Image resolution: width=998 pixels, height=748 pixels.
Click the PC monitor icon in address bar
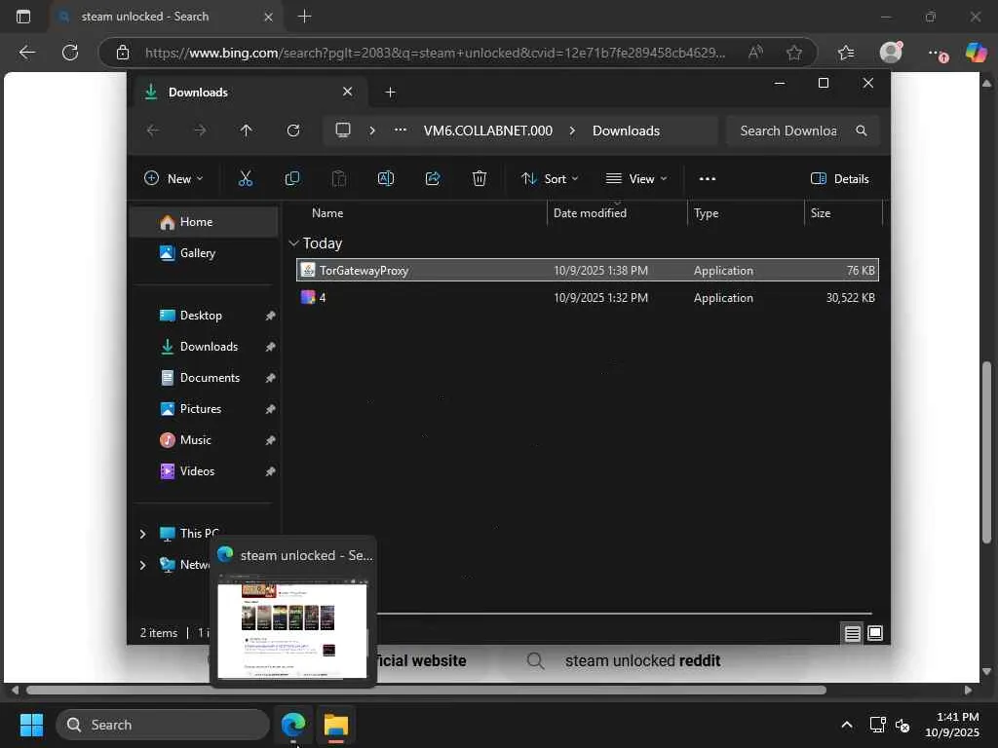click(343, 131)
